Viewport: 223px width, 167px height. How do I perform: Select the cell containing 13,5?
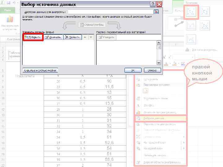109,104
